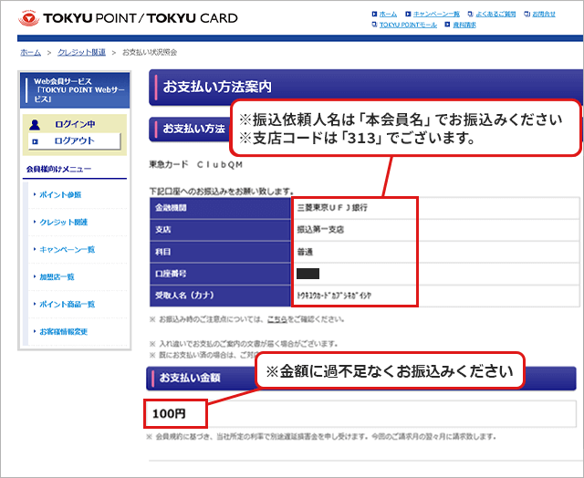
Task: Click the arrow icon beside 資料請求
Action: tap(447, 25)
